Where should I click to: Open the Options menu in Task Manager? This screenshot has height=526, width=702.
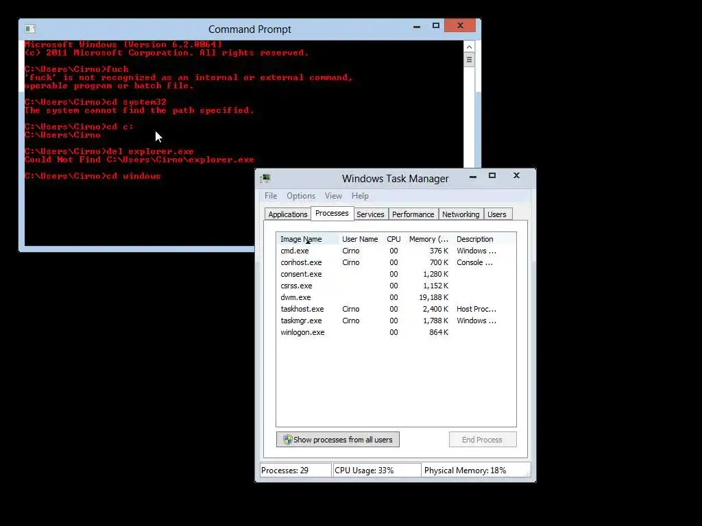[x=301, y=196]
